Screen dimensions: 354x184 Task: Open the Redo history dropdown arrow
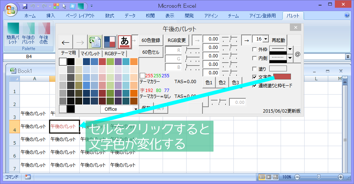tap(50, 6)
